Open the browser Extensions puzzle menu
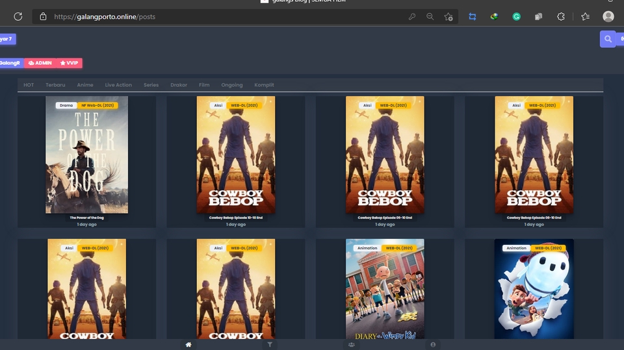 tap(561, 17)
